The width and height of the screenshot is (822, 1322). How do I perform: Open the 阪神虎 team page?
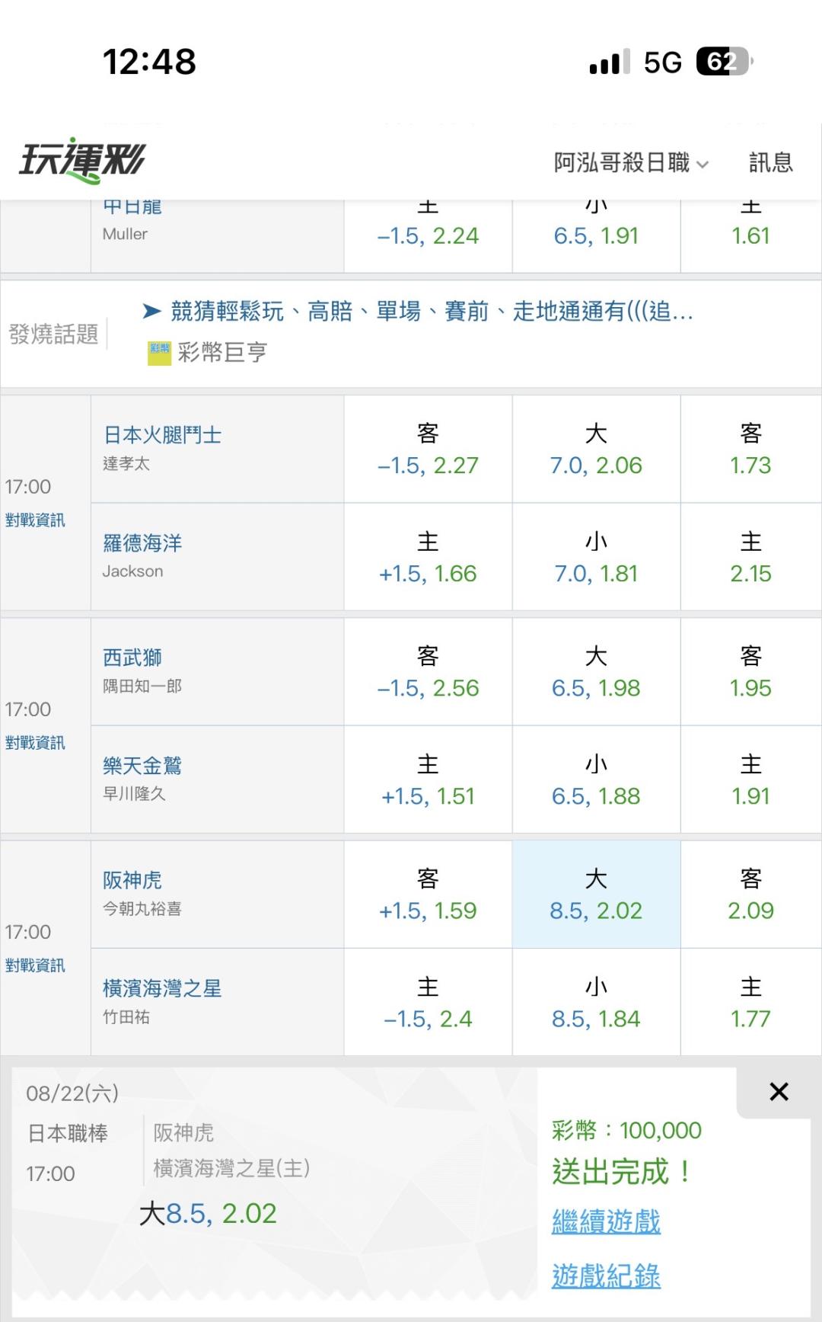(x=132, y=880)
